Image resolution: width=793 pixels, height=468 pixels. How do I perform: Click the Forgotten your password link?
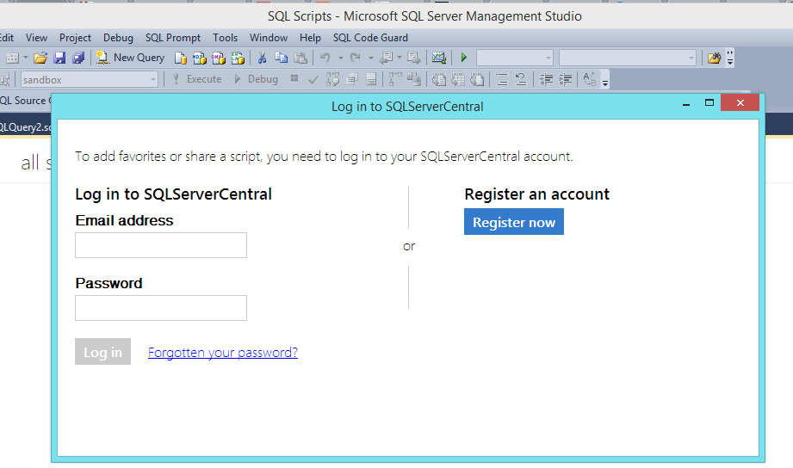click(223, 352)
